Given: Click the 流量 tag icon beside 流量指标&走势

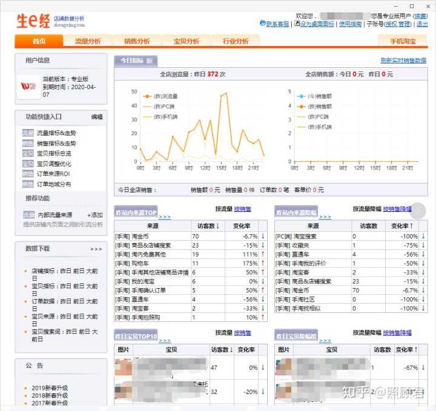Looking at the screenshot, I should pyautogui.click(x=28, y=133).
